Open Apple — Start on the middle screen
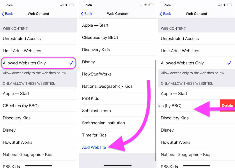 pos(118,25)
